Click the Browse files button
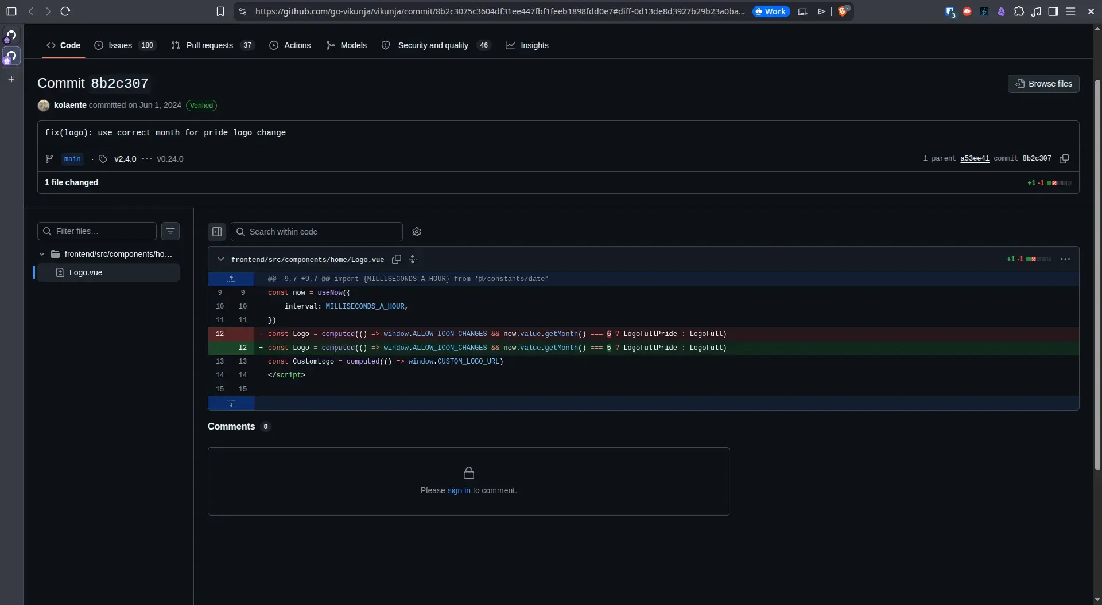1102x605 pixels. coord(1043,84)
